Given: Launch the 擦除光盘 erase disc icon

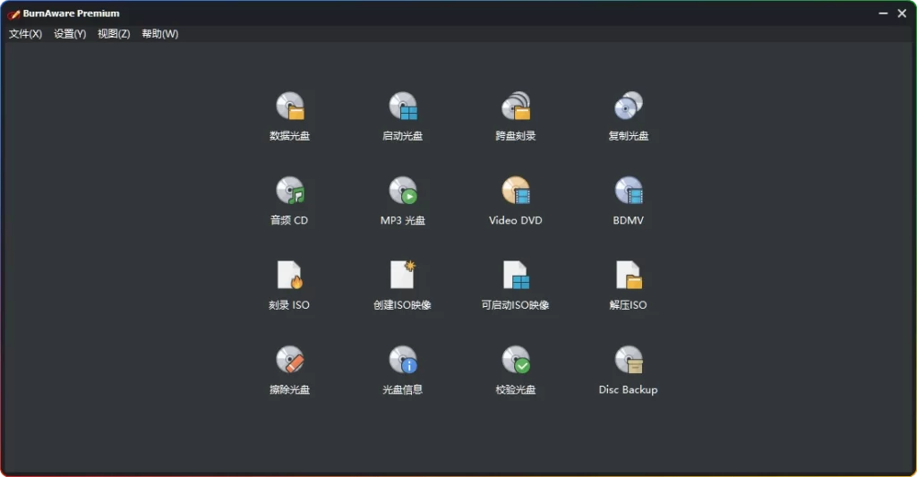Looking at the screenshot, I should click(x=290, y=360).
